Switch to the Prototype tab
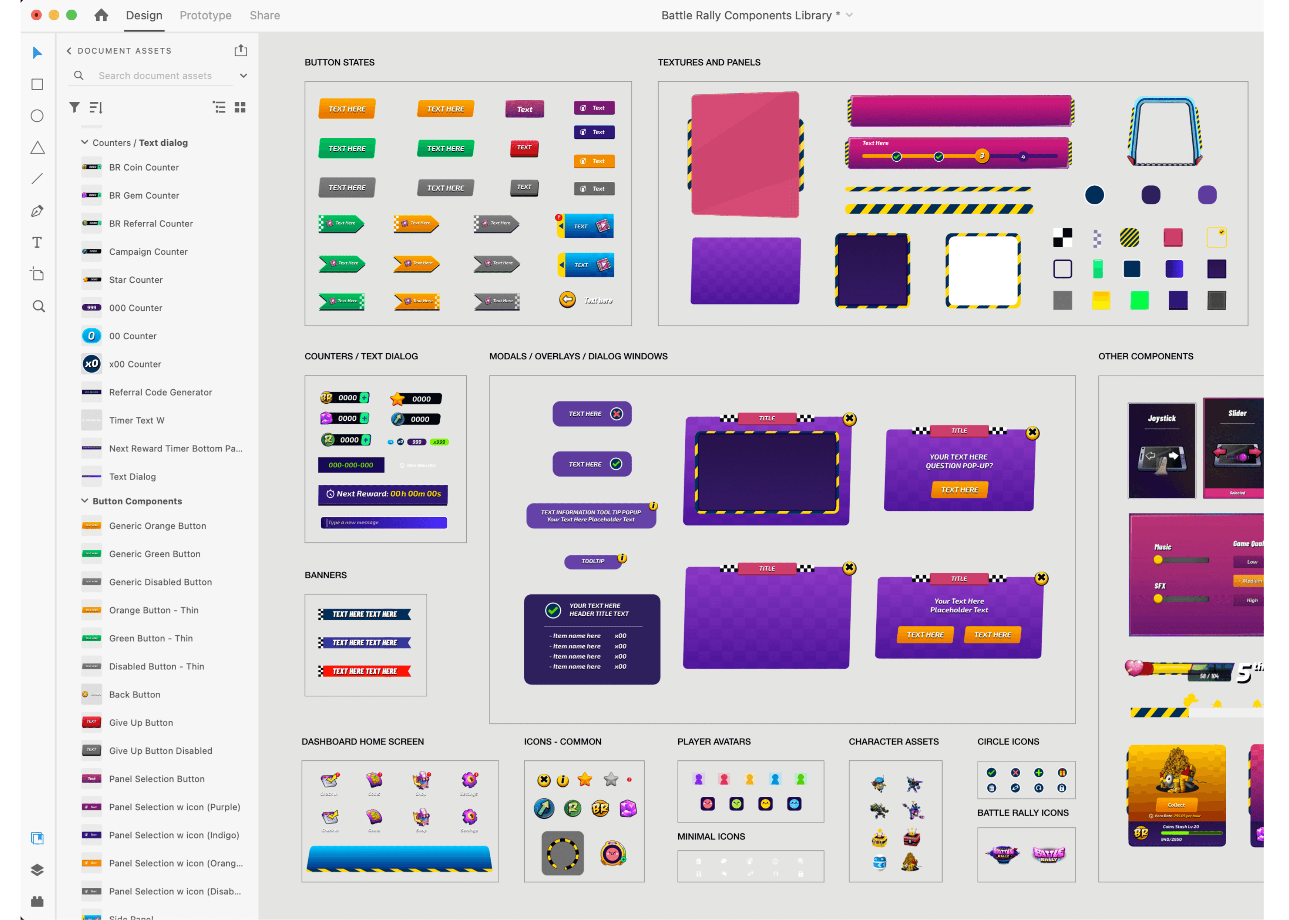Viewport: 1289px width, 920px height. (205, 15)
